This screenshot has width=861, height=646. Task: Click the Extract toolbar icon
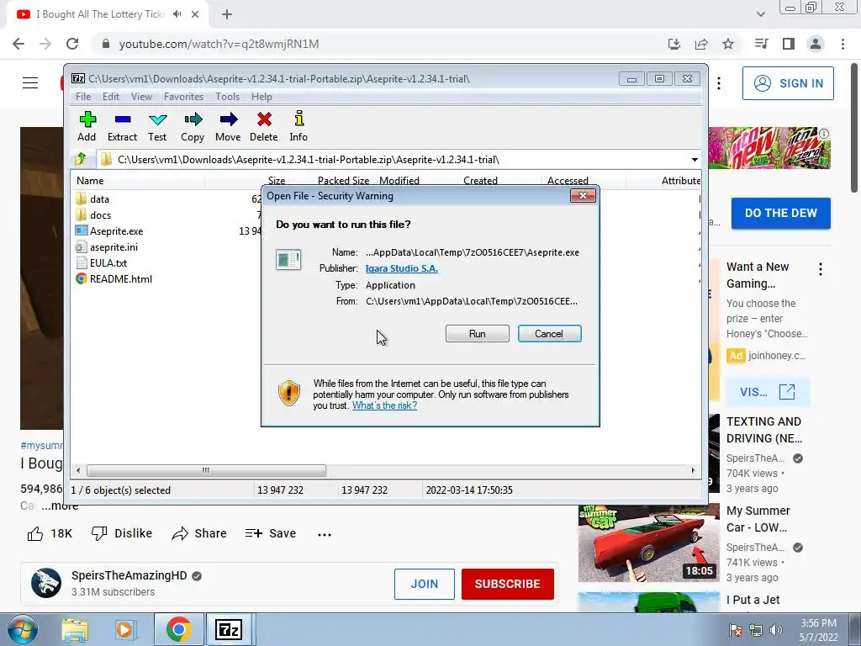click(x=122, y=127)
